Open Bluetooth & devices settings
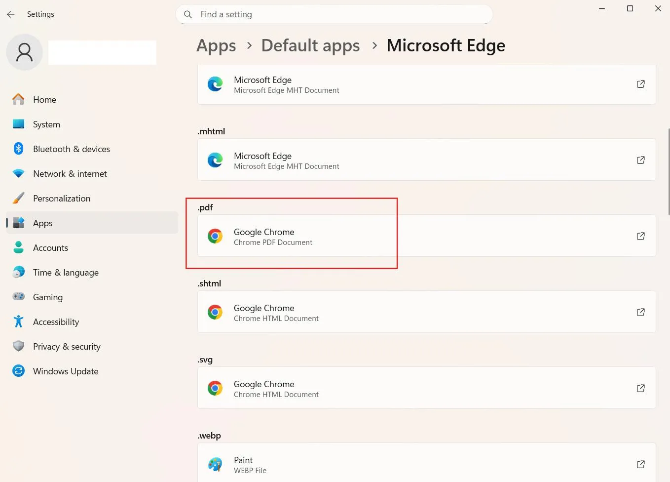Screen dimensions: 670x482 tap(71, 149)
